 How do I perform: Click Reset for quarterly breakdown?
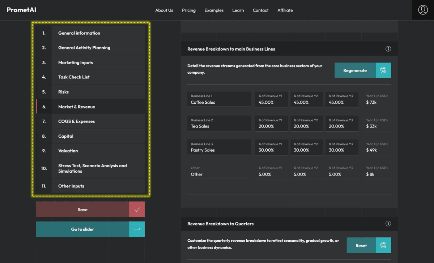369,245
